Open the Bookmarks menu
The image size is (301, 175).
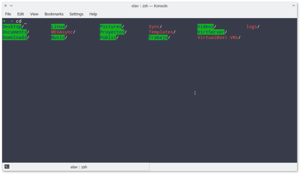[x=54, y=14]
